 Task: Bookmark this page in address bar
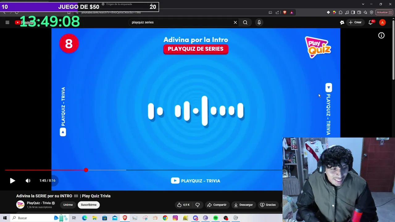[69, 12]
